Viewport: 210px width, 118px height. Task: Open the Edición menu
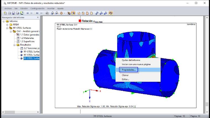(24, 9)
